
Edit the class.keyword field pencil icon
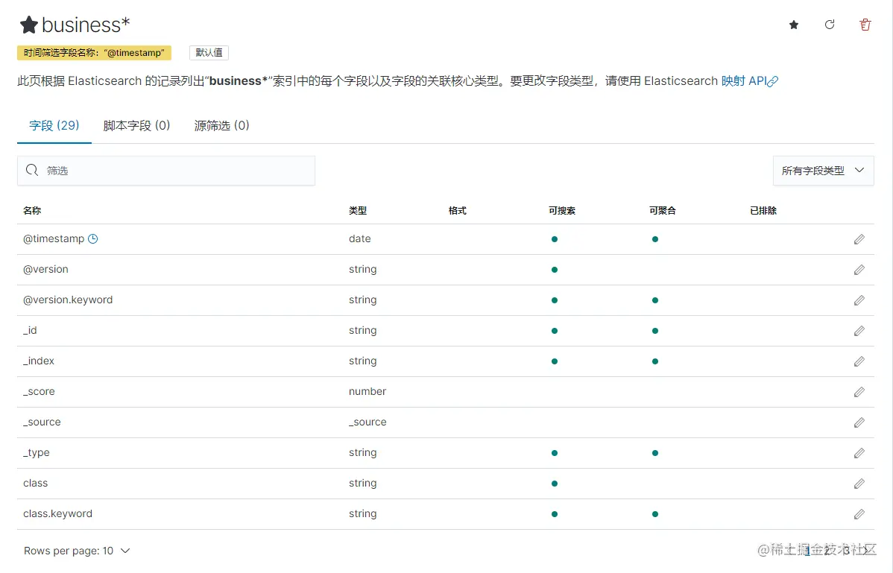[859, 514]
